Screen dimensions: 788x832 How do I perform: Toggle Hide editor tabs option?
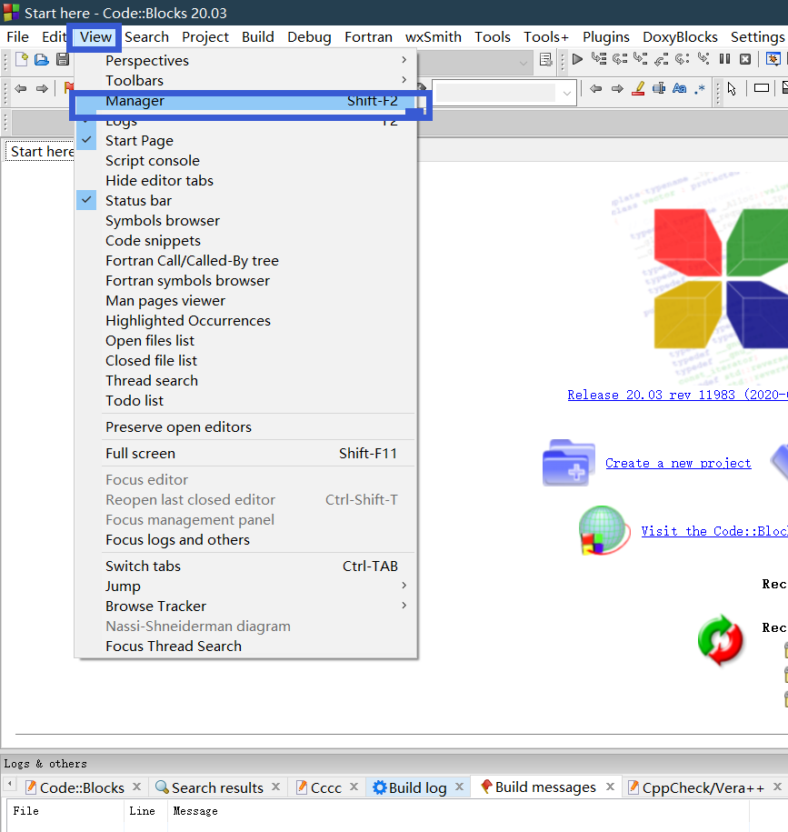[x=245, y=180]
